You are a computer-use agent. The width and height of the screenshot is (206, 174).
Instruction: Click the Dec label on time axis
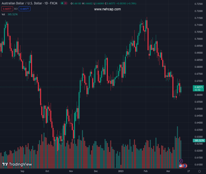click(x=96, y=171)
